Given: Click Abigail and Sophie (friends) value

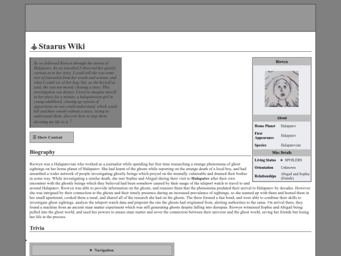Looking at the screenshot, I should pyautogui.click(x=295, y=176).
